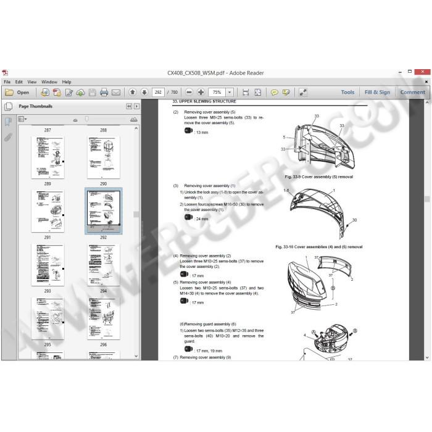Screen dimensions: 432x432
Task: Click the thumbnails panel scrollbar thumb
Action: [136, 214]
